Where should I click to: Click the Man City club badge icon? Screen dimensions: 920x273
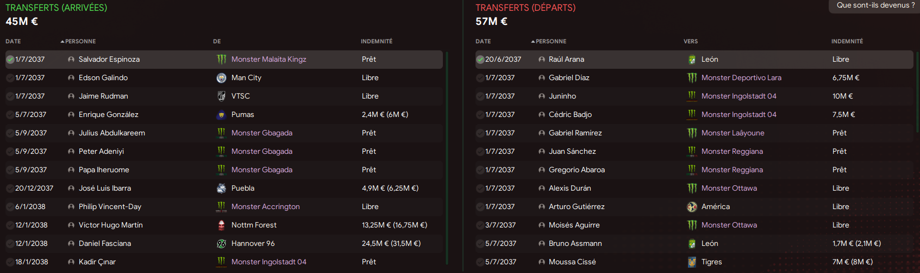coord(221,78)
